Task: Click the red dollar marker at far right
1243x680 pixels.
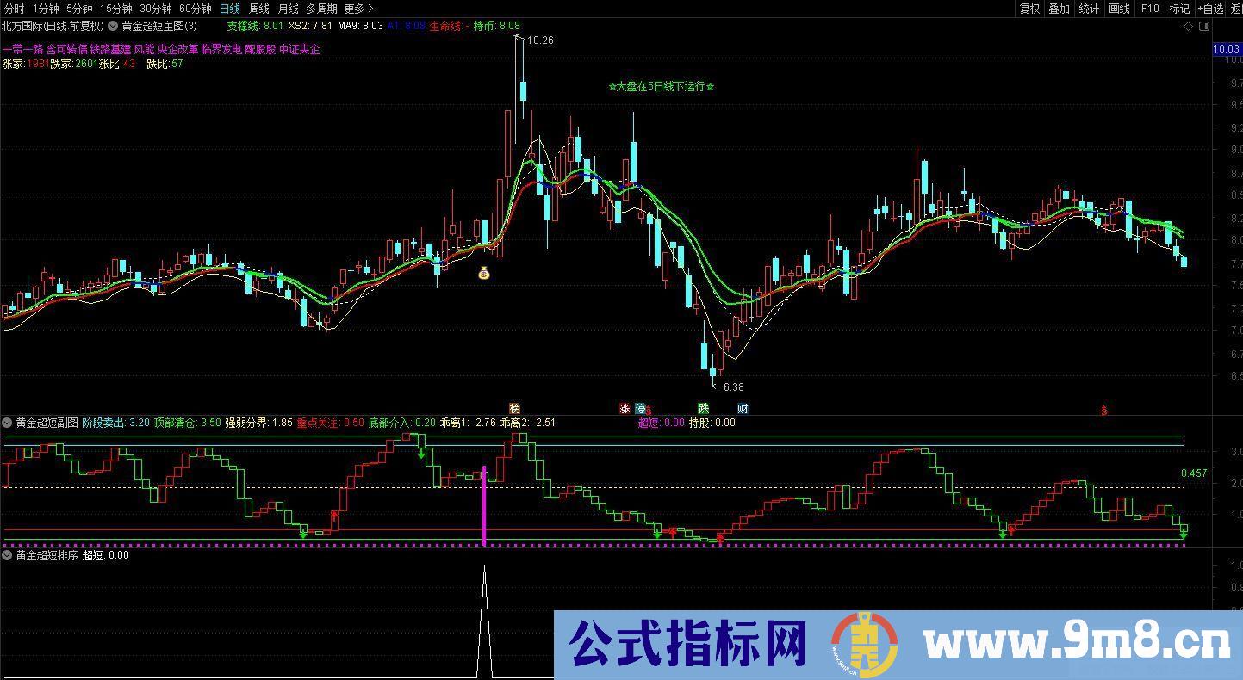Action: coord(1103,411)
